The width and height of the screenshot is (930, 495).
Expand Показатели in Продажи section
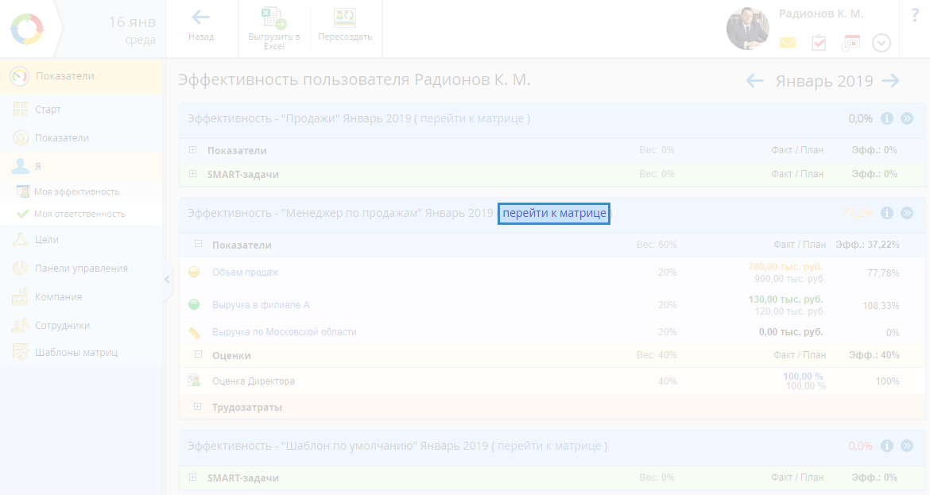tap(193, 150)
